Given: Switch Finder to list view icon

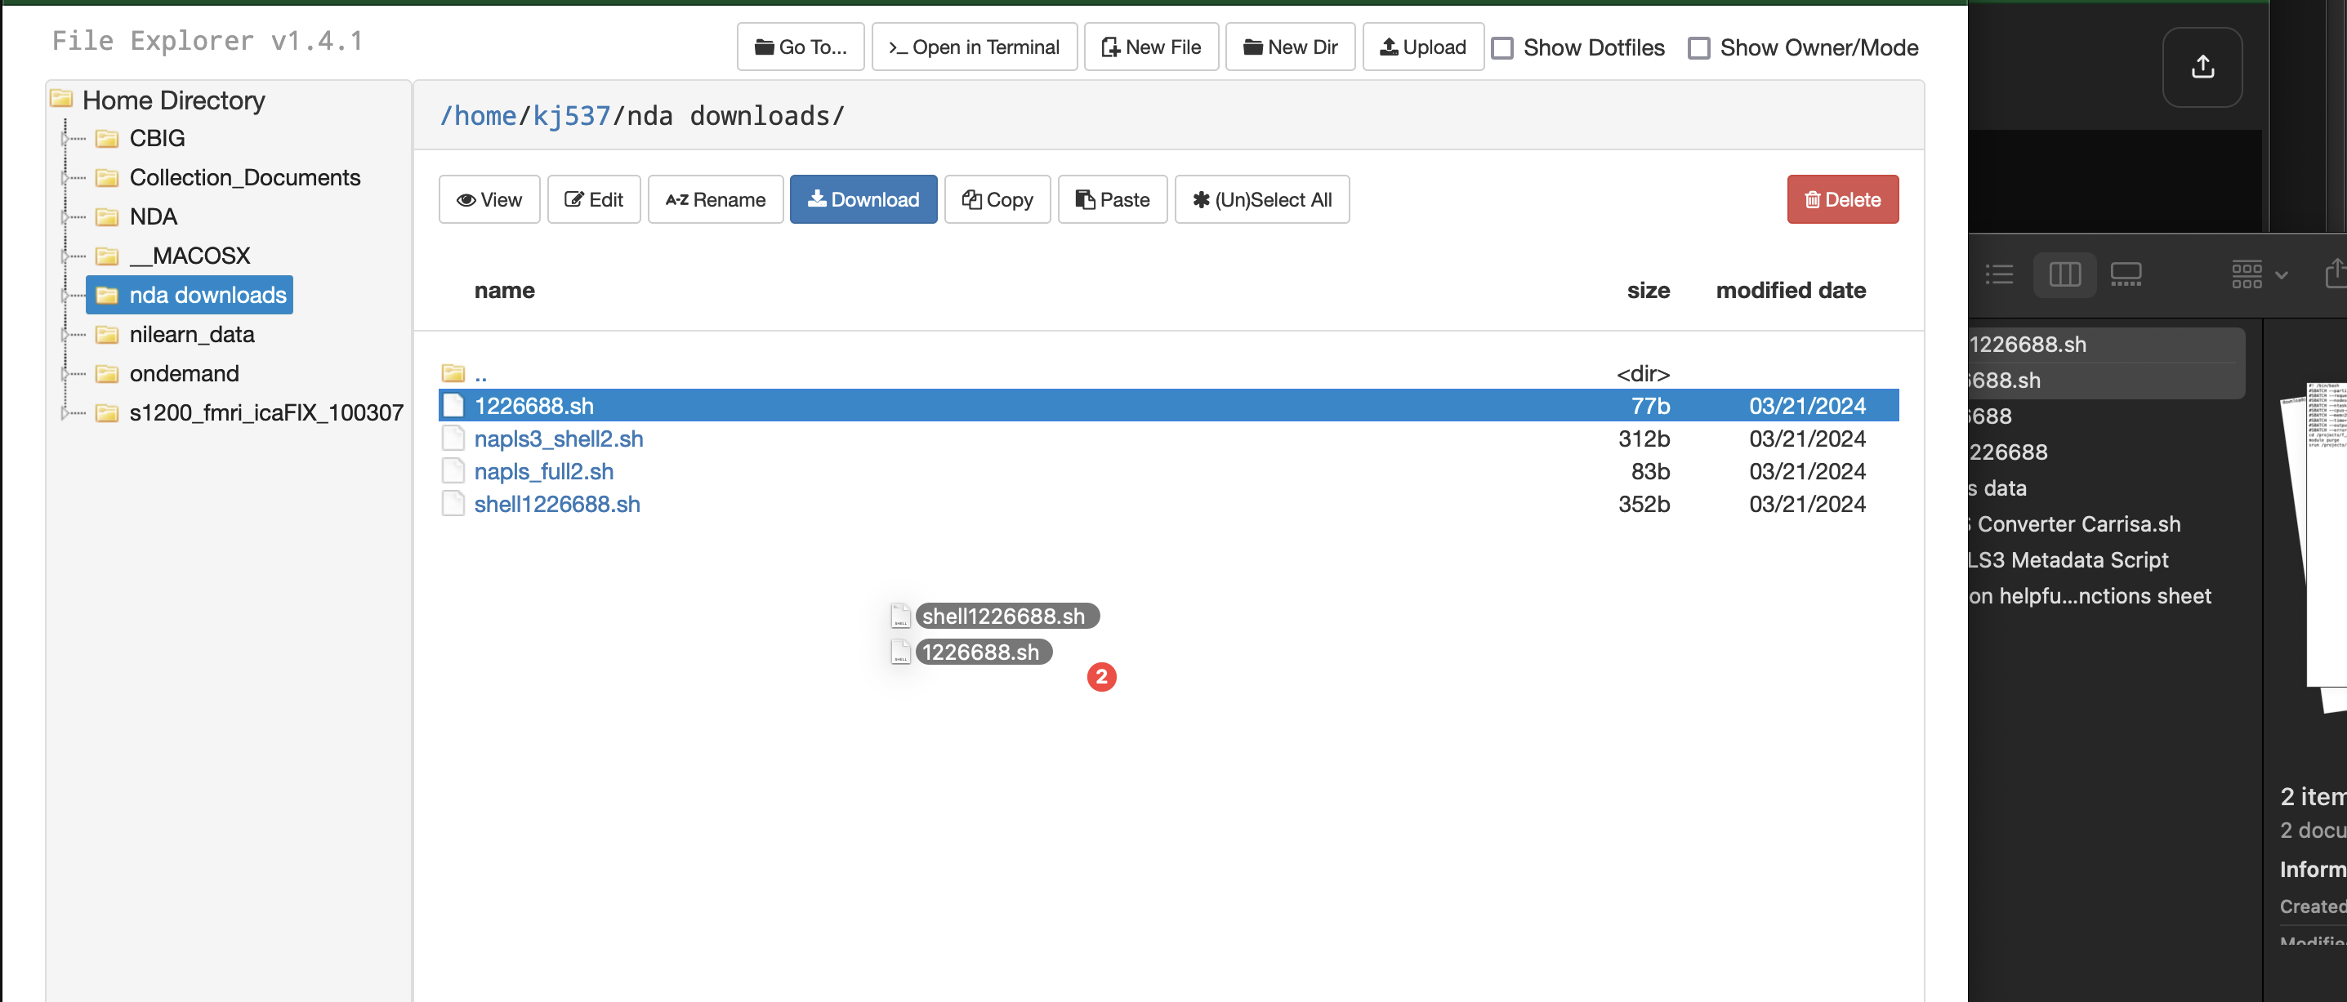Looking at the screenshot, I should click(x=1999, y=274).
